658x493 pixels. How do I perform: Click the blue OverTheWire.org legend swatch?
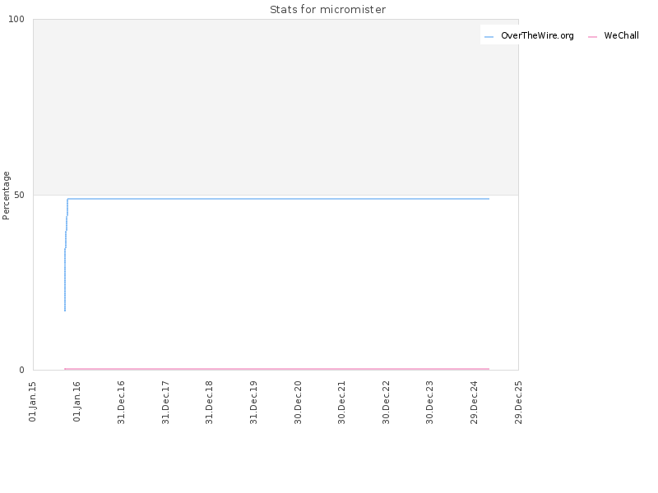tap(489, 37)
